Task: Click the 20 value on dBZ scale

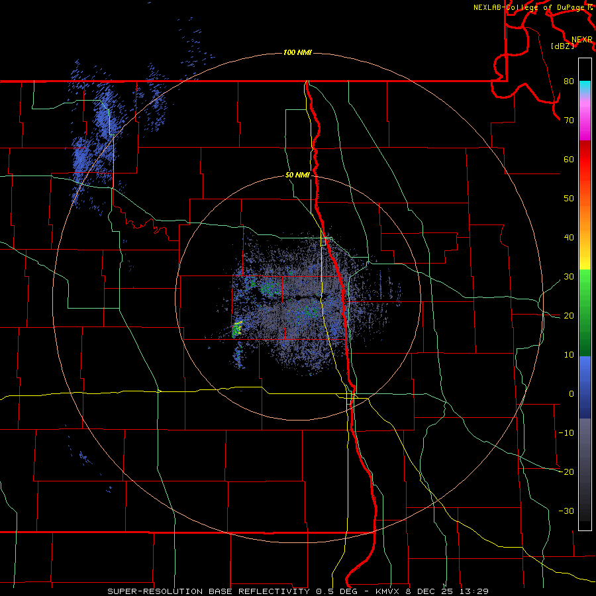Action: coord(569,316)
